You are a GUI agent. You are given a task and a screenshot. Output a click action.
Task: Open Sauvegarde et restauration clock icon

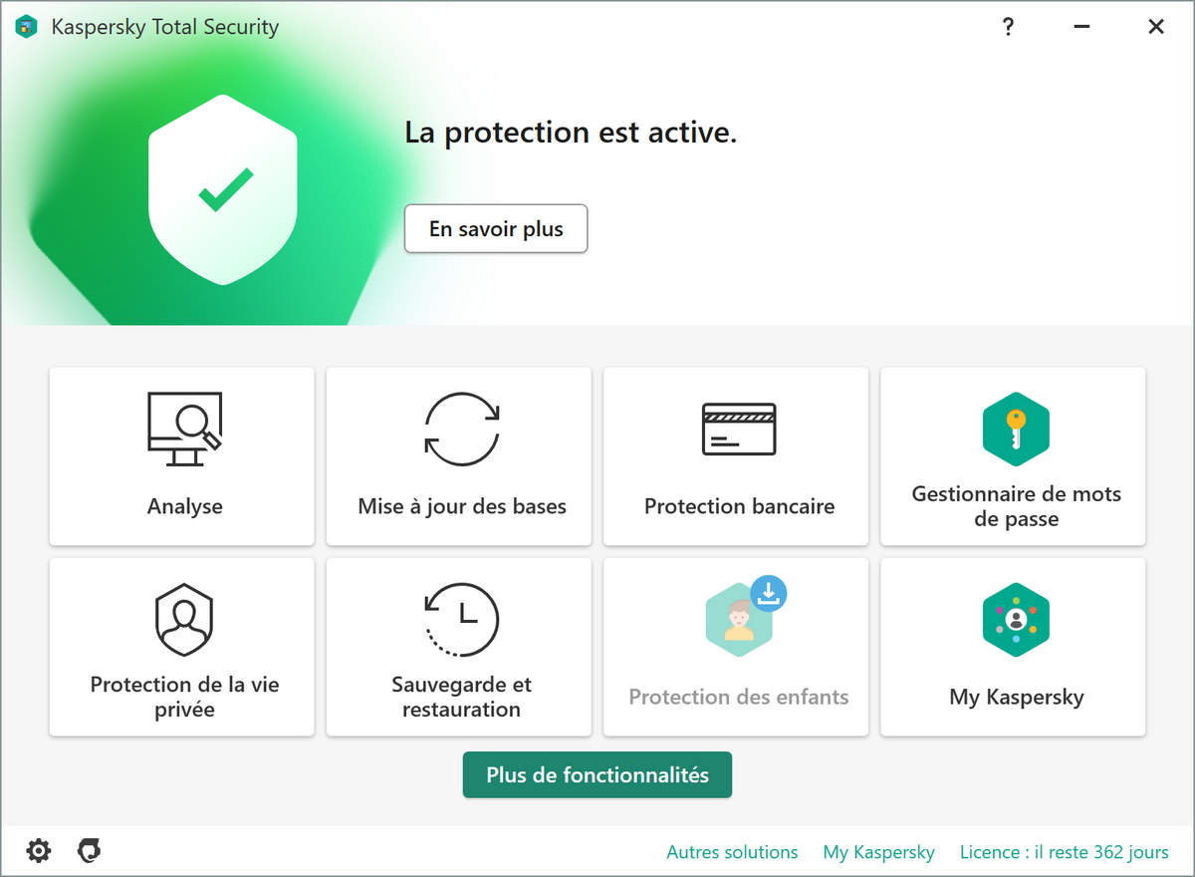coord(461,619)
